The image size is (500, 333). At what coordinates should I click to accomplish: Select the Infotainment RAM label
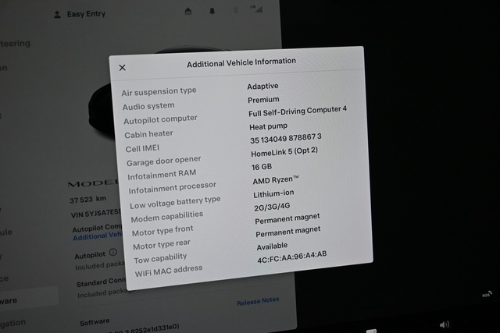[x=162, y=175]
